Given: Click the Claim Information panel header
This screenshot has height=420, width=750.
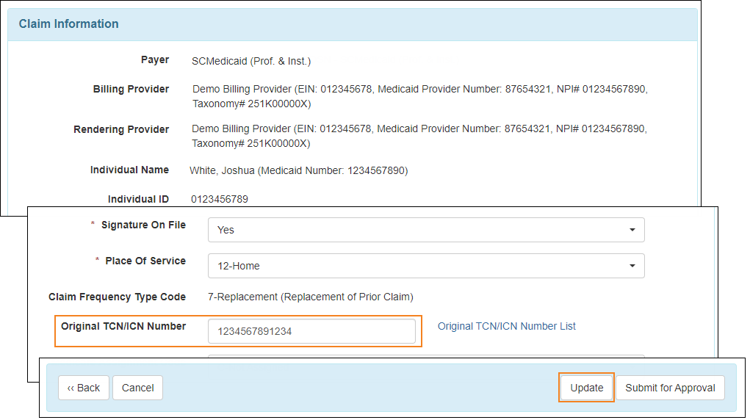Looking at the screenshot, I should click(69, 24).
